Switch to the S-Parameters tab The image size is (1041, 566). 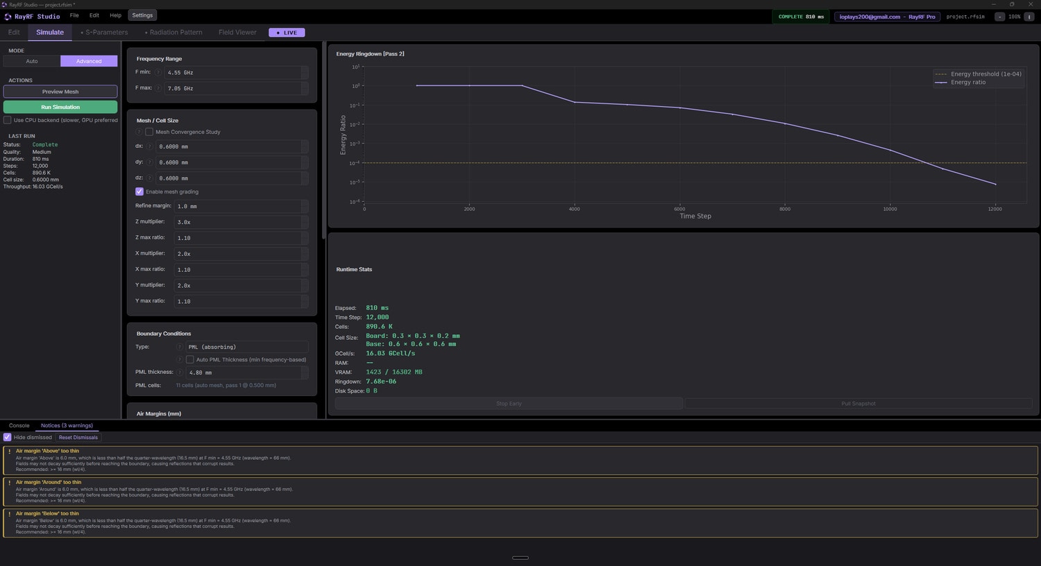[x=104, y=32]
